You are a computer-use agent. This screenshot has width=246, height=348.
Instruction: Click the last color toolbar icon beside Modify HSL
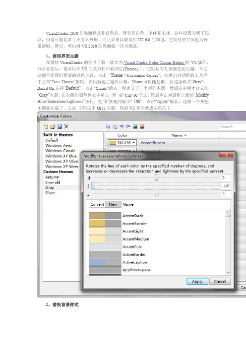click(x=142, y=126)
